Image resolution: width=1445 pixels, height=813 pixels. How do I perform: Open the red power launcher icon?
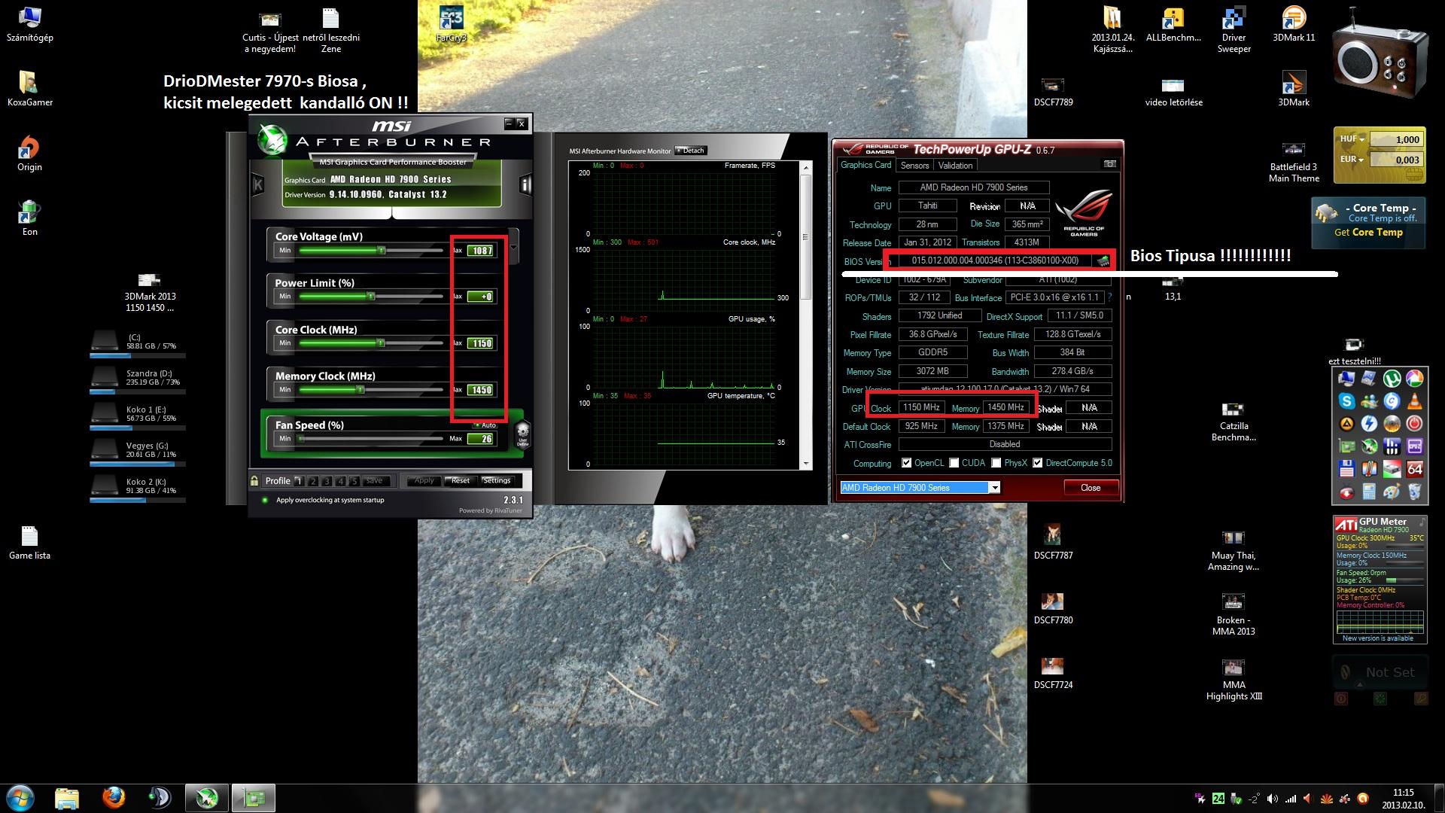pos(1415,424)
